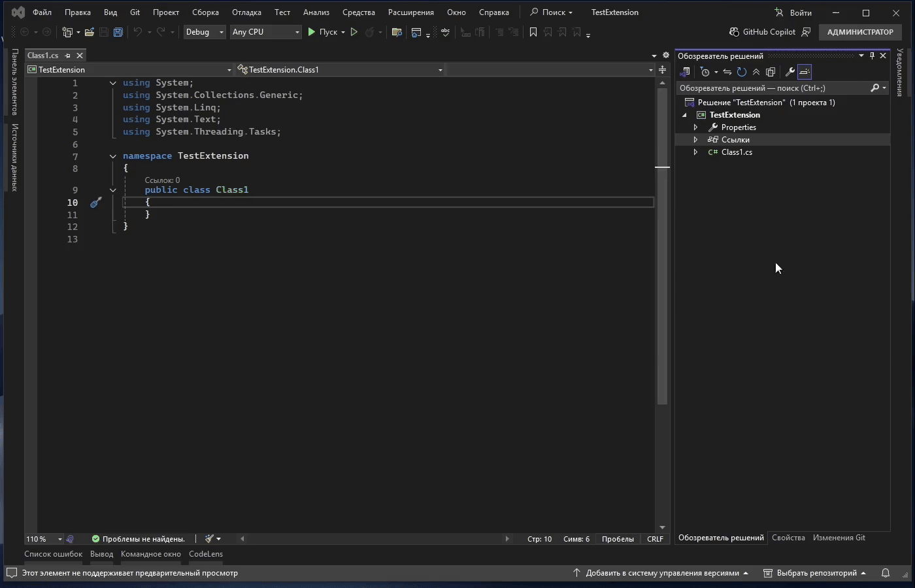Expand the Properties node

click(x=695, y=127)
